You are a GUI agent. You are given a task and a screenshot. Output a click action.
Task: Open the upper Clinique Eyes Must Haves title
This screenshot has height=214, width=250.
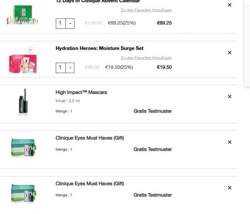pyautogui.click(x=90, y=138)
